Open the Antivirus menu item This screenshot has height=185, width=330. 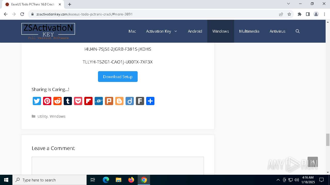(277, 31)
